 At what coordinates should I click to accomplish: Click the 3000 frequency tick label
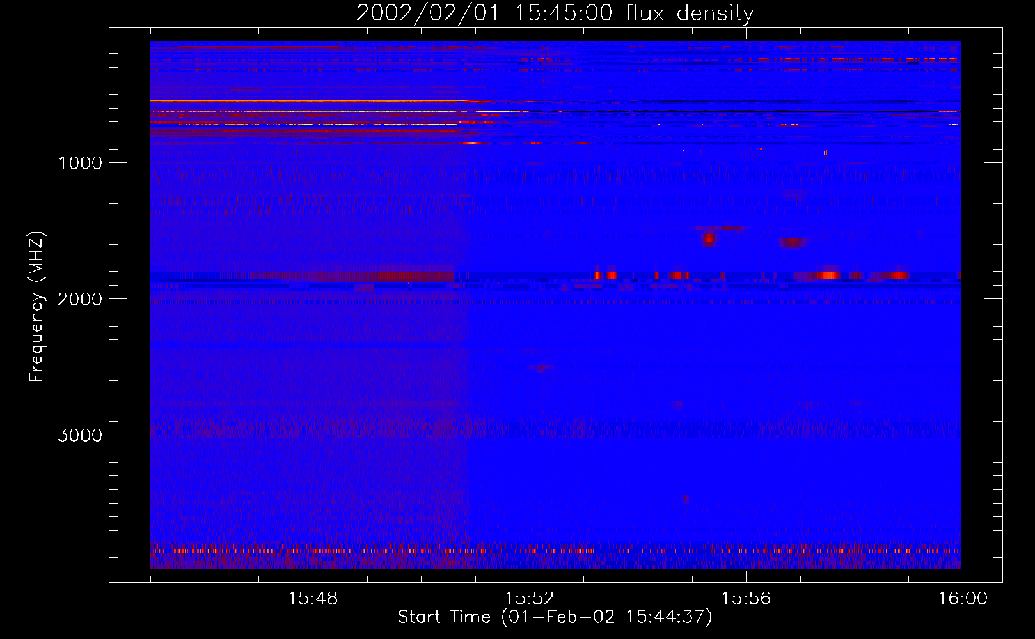[x=80, y=435]
